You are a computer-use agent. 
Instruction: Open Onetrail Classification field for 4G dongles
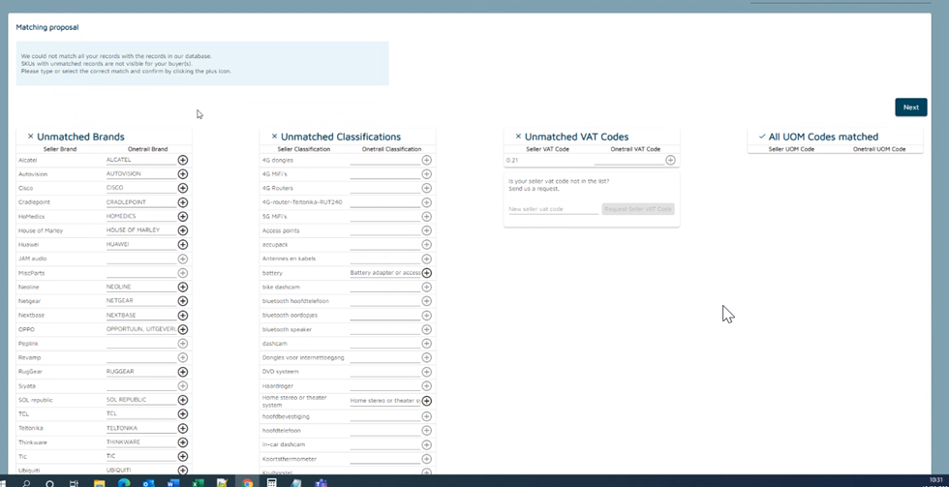tap(384, 160)
